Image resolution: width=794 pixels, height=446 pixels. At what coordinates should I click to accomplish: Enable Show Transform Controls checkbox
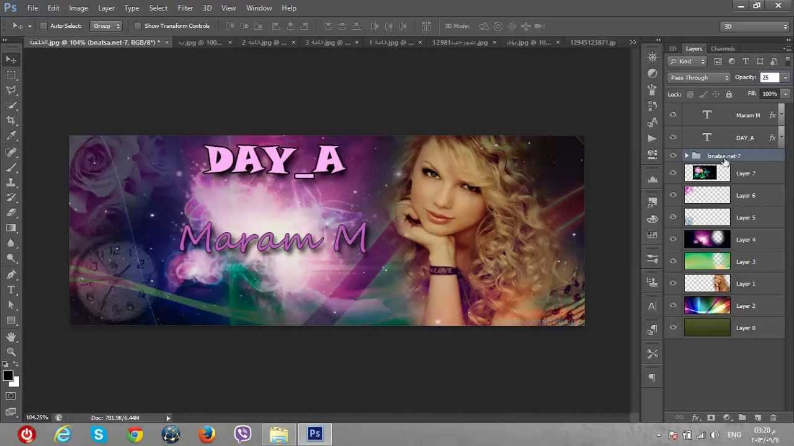tap(137, 26)
